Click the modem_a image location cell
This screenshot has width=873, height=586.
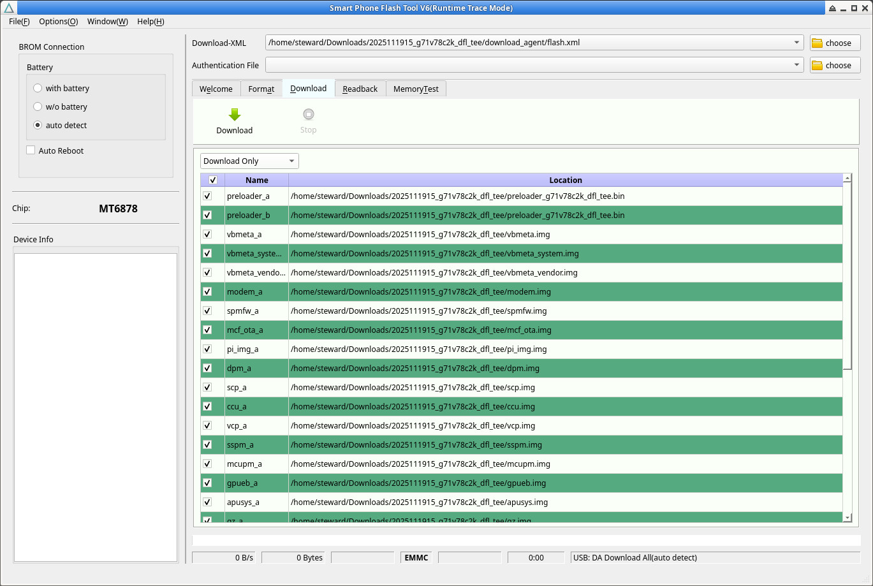click(565, 292)
